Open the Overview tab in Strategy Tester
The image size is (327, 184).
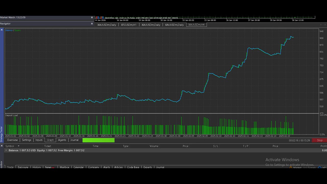[x=13, y=140]
